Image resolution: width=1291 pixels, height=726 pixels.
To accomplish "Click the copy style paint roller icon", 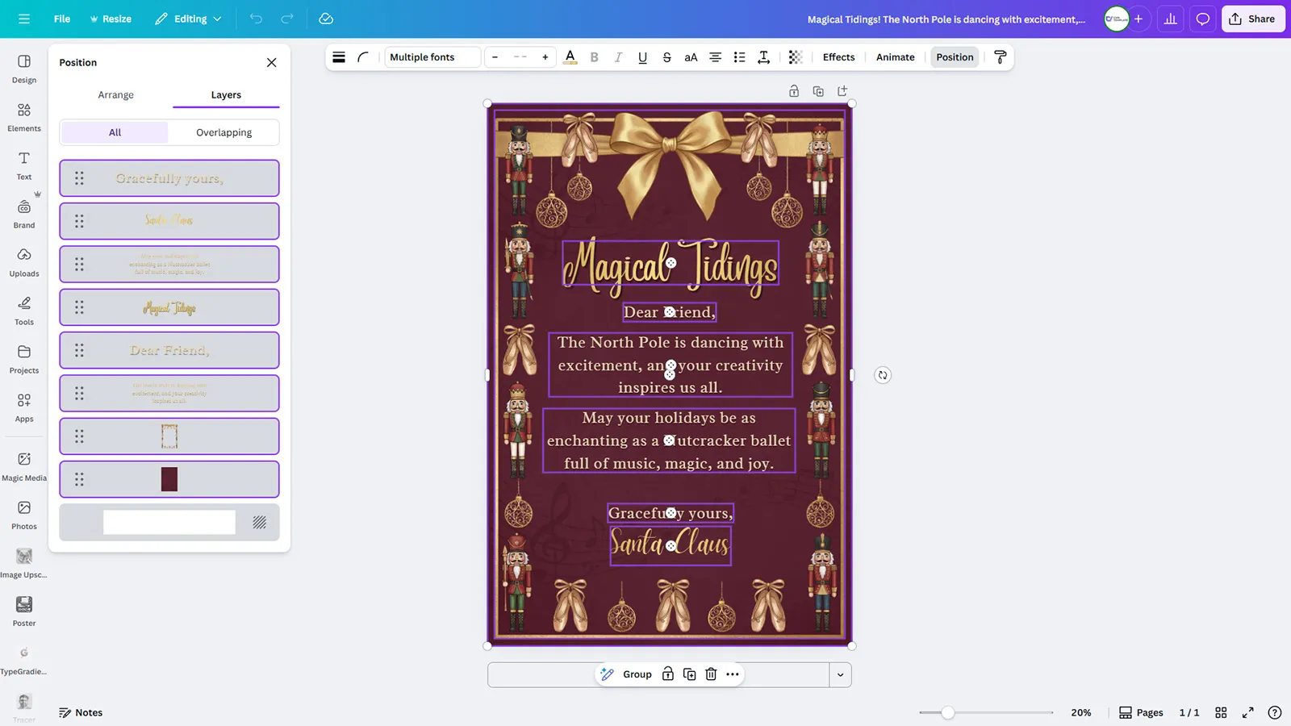I will (1000, 57).
